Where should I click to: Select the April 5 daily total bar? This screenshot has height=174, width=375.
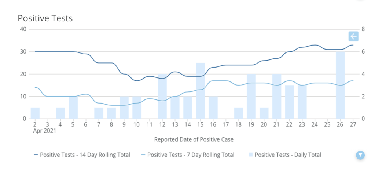coord(73,108)
